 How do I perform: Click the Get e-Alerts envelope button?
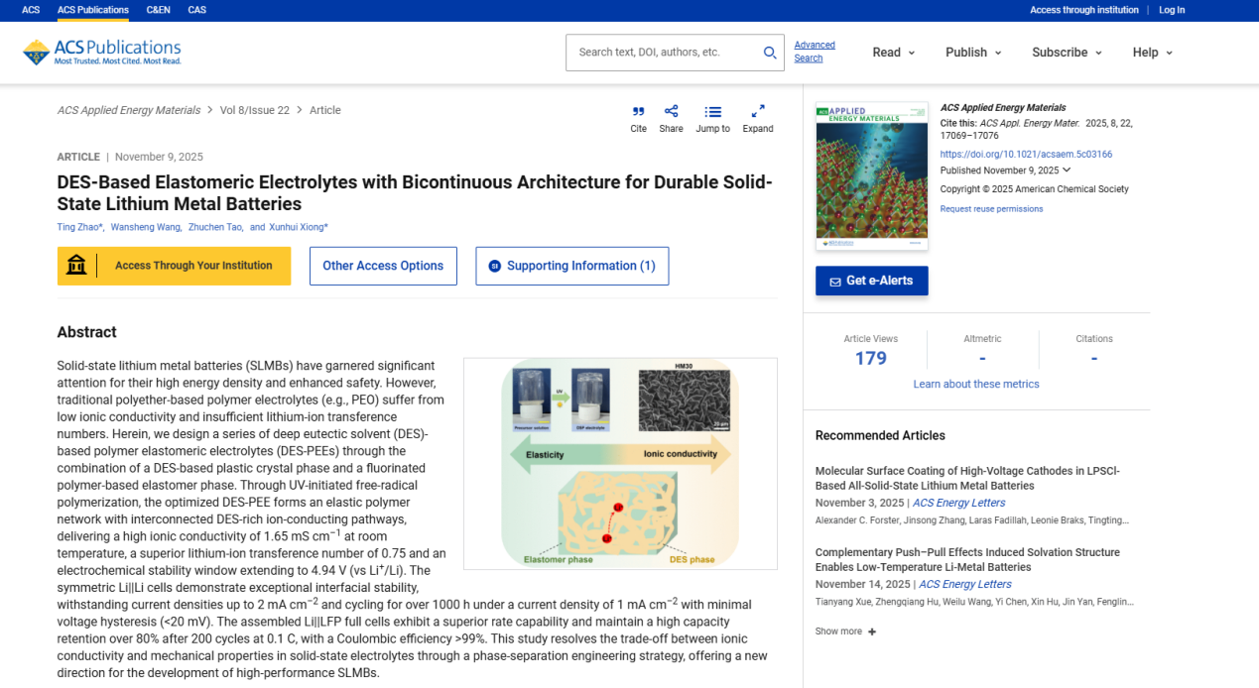871,281
